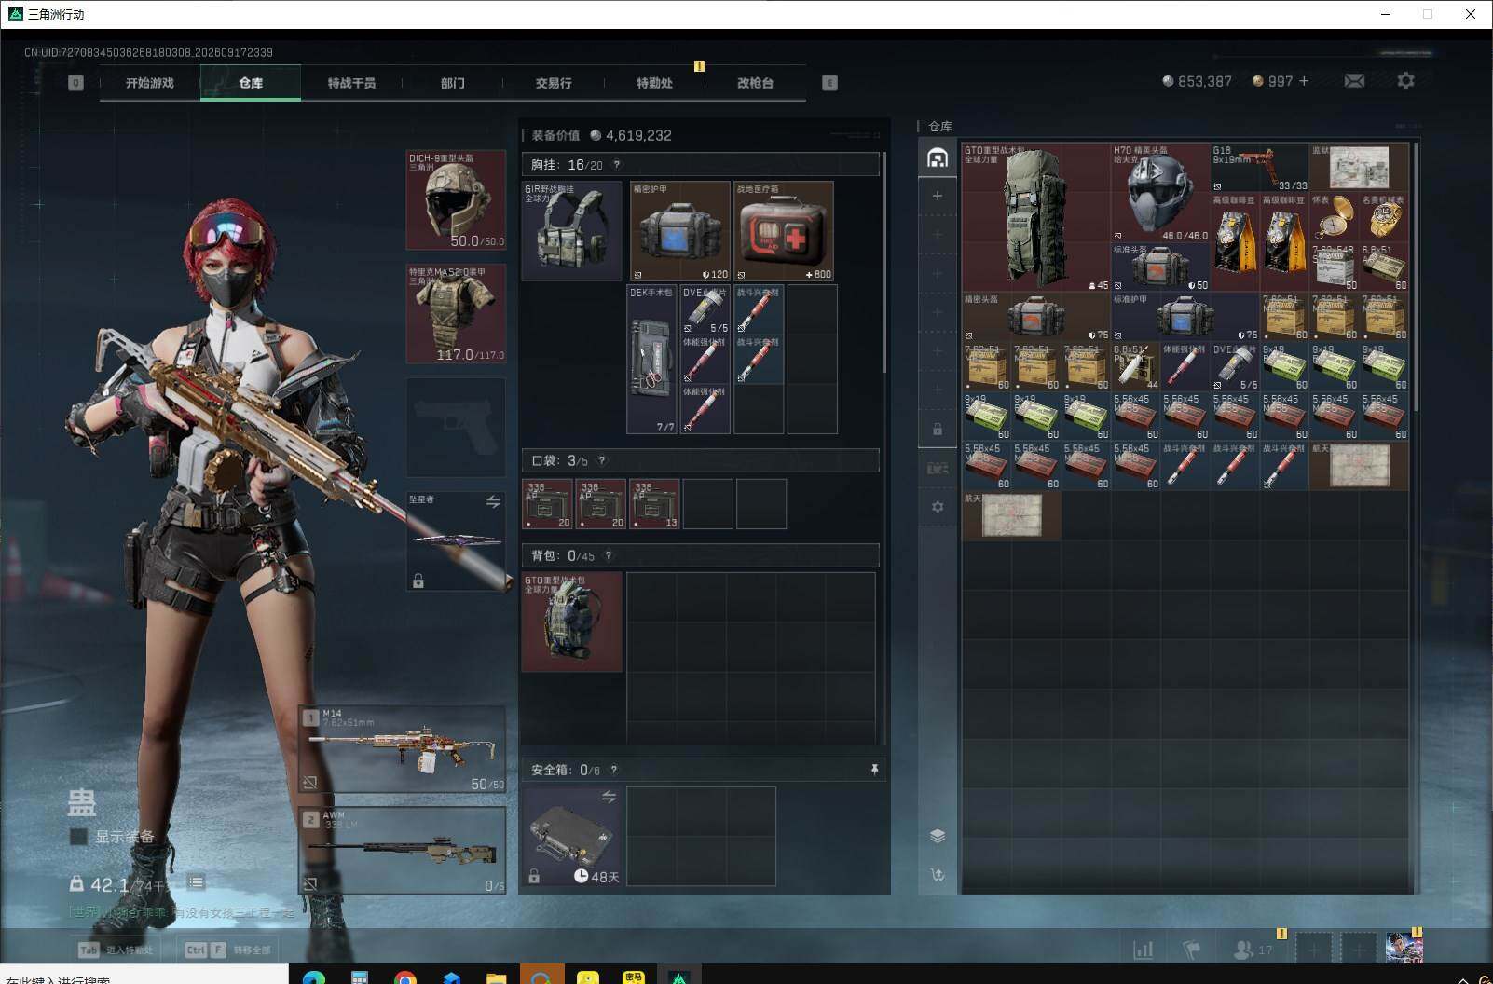
Task: Select the gold 名贵机械表 wristwatch
Action: pyautogui.click(x=1384, y=217)
